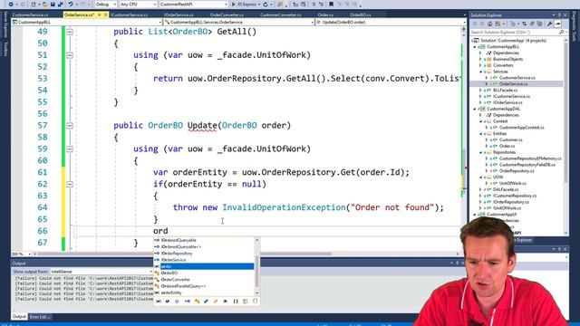Screen dimensions: 580x326
Task: Collapse the Update method at line 57
Action: (x=70, y=126)
